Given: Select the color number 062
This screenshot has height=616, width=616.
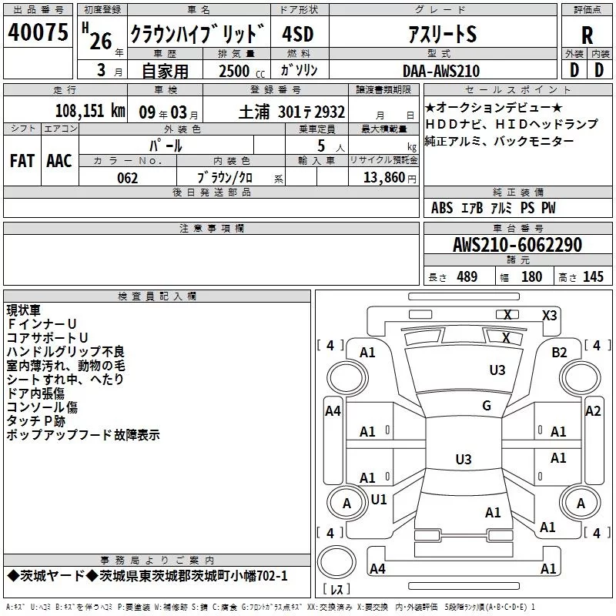Looking at the screenshot, I should click(x=128, y=178).
